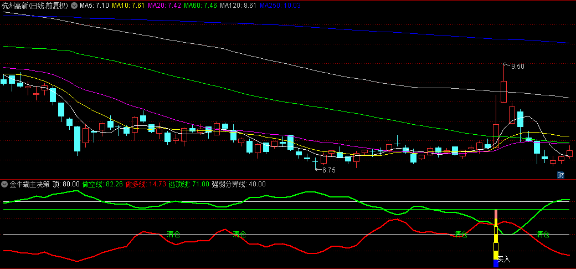Select the MA60: 7.46 label
The height and width of the screenshot is (269, 576).
click(x=200, y=6)
